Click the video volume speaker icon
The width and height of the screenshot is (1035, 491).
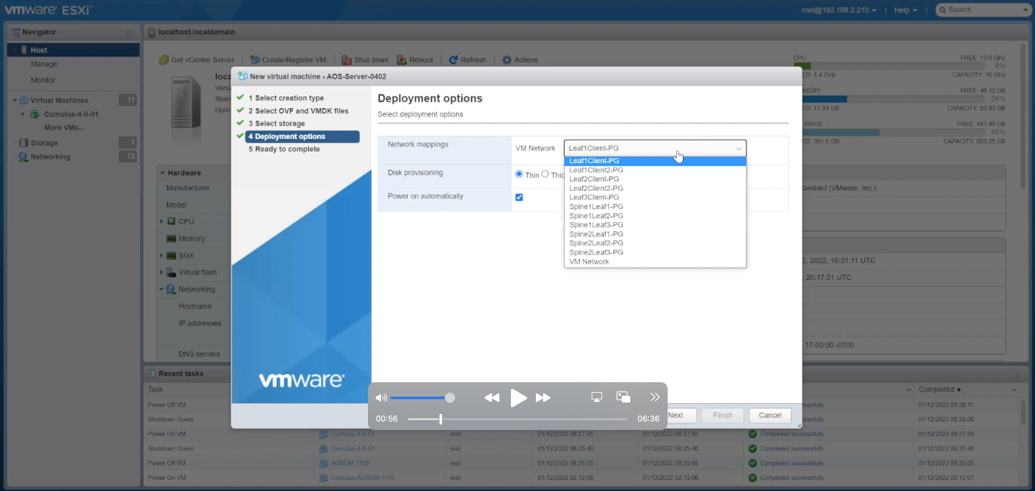pos(381,398)
